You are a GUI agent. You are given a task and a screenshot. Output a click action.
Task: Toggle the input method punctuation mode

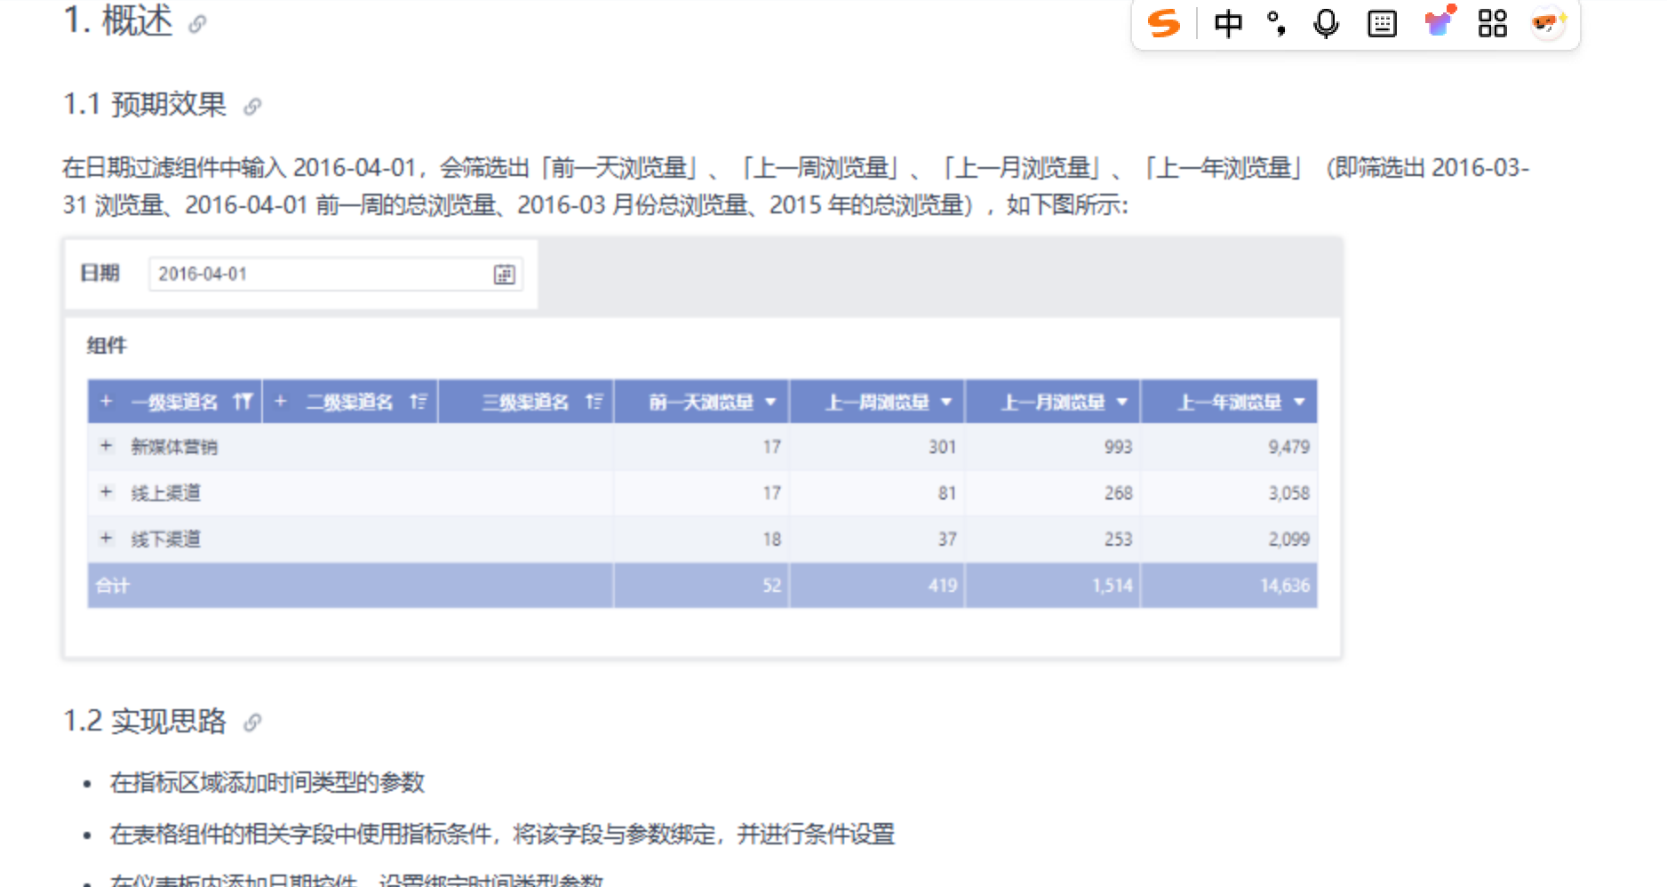pyautogui.click(x=1277, y=23)
